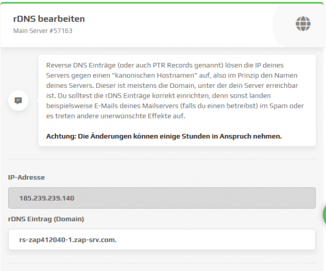This screenshot has width=326, height=271.
Task: Click the "Main Server #57163" subtitle
Action: click(42, 31)
